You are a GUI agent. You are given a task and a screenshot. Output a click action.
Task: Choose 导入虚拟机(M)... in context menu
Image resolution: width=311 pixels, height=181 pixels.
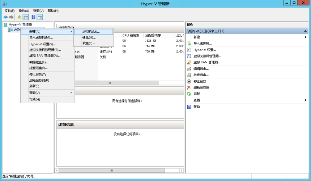(x=48, y=37)
